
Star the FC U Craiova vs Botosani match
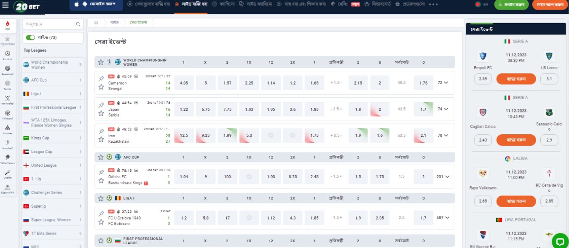click(x=101, y=222)
